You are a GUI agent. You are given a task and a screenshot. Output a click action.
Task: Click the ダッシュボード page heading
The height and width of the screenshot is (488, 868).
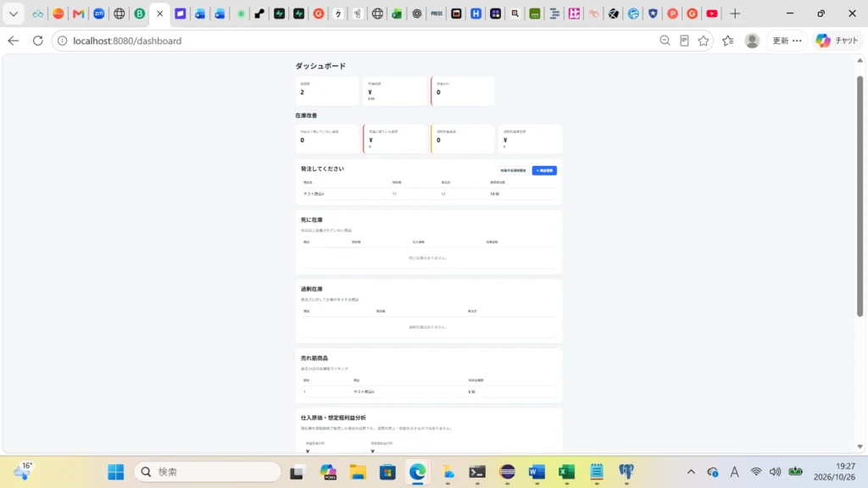pyautogui.click(x=320, y=66)
